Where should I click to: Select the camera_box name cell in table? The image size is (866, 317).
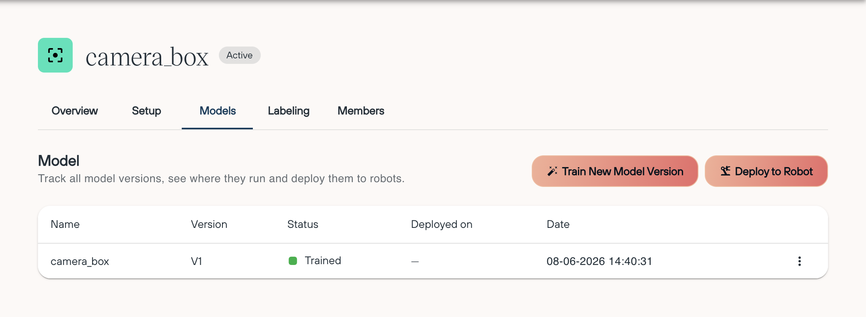tap(80, 261)
